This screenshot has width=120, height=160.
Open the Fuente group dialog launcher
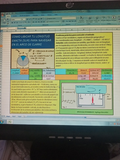tap(30, 25)
